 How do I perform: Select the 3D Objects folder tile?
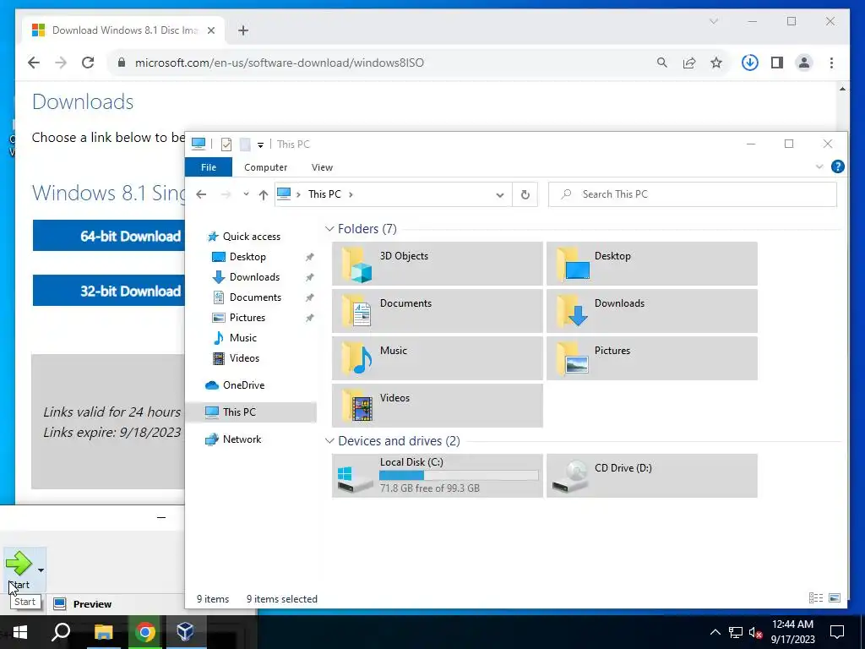tap(438, 264)
